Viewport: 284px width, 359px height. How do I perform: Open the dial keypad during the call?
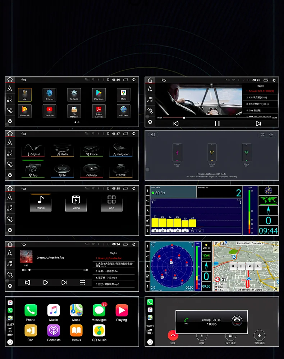(230, 336)
